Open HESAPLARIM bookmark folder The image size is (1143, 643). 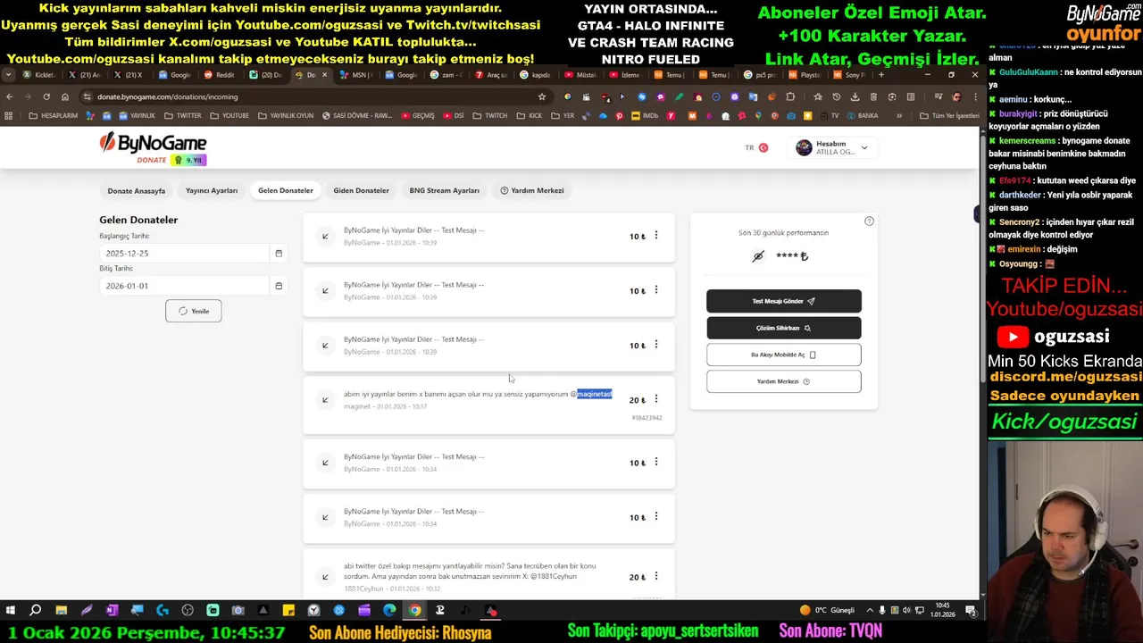(x=54, y=116)
